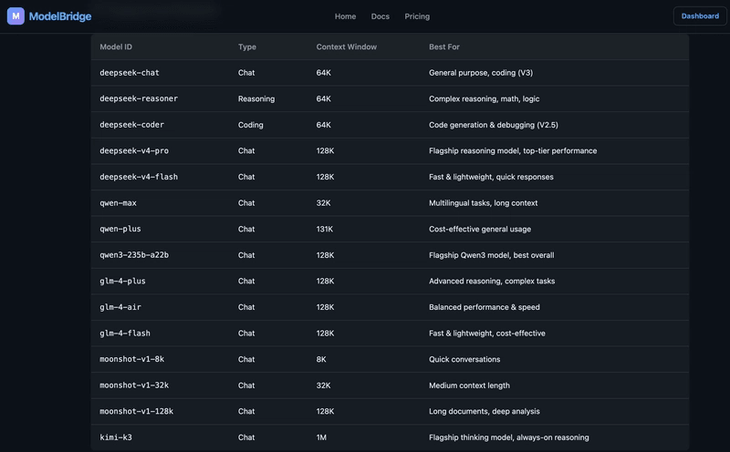This screenshot has height=452, width=730.
Task: Click the 131K context window value
Action: click(x=325, y=229)
